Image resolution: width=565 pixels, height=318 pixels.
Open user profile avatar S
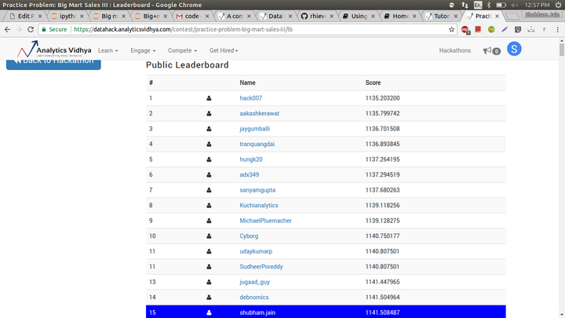514,49
